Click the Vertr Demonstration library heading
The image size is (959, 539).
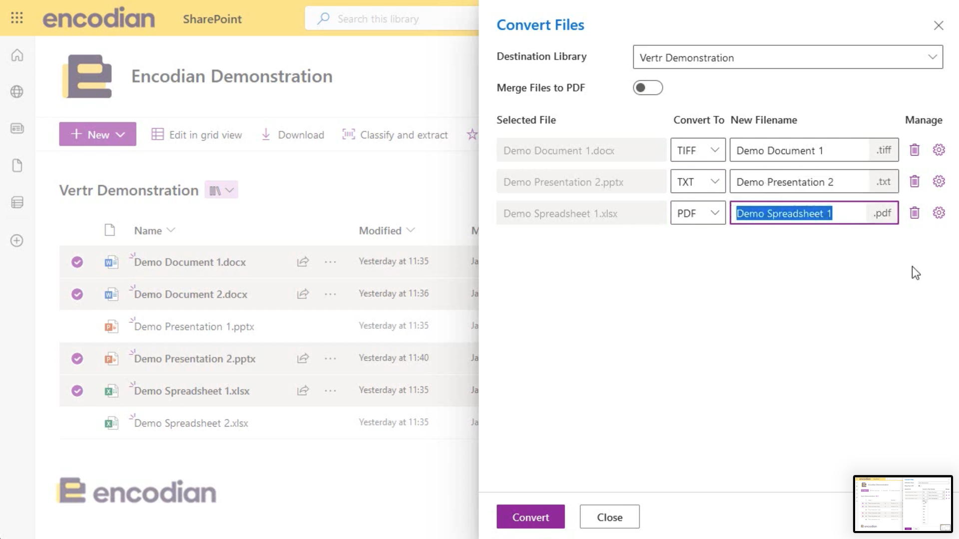click(129, 190)
